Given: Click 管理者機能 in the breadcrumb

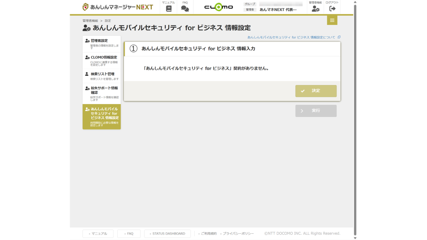Looking at the screenshot, I should [x=90, y=21].
